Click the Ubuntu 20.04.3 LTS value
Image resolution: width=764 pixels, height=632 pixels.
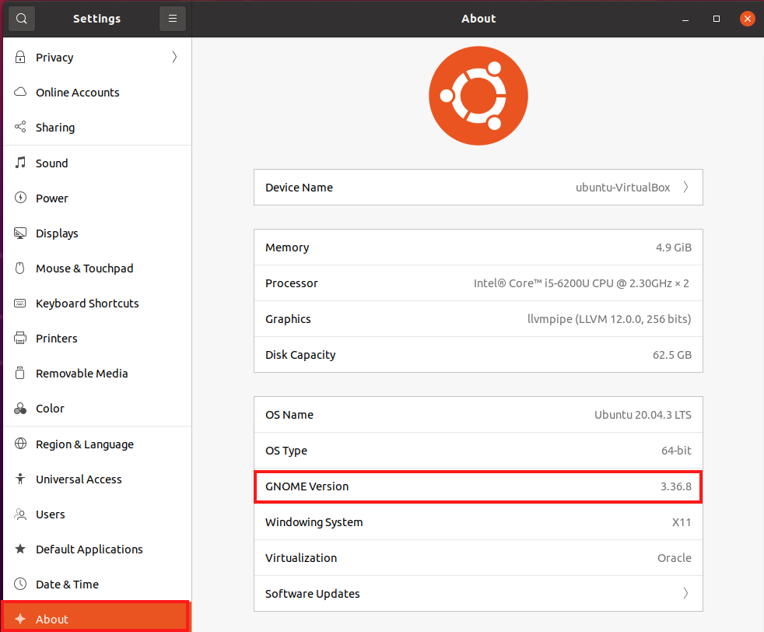(643, 415)
